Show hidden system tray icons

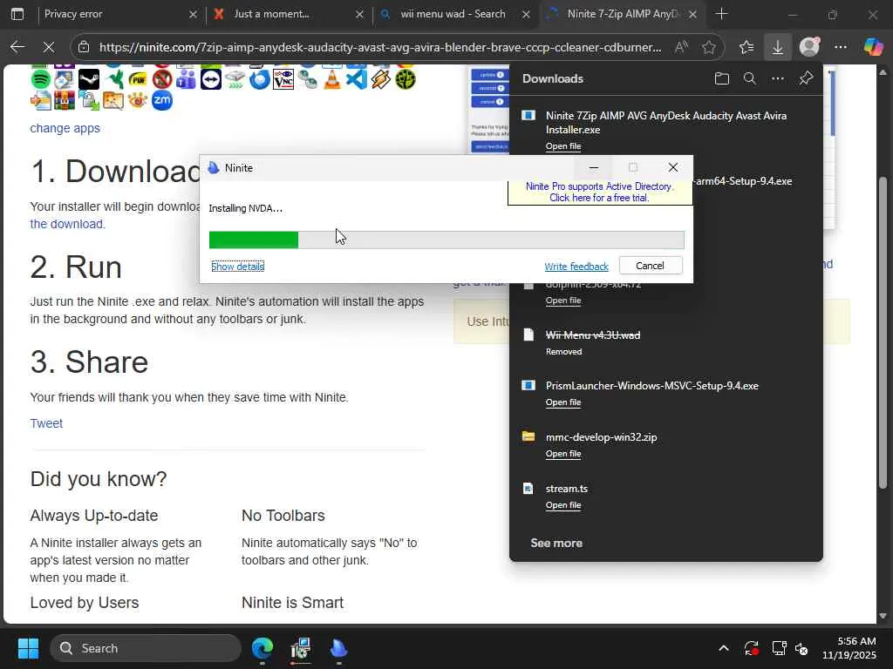[x=723, y=648]
